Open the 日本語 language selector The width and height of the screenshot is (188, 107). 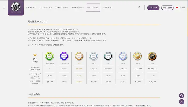(x=182, y=7)
